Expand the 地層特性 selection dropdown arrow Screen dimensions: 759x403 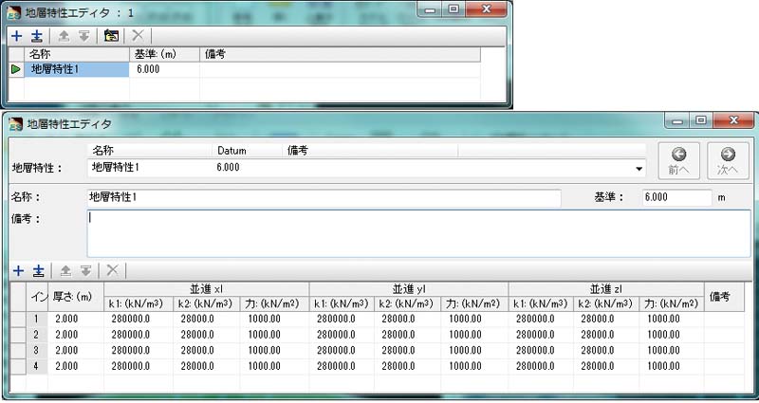639,169
